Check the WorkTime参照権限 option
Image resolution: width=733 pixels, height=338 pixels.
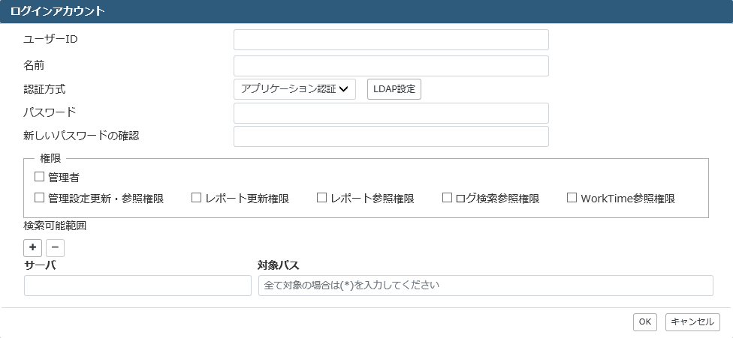click(572, 198)
